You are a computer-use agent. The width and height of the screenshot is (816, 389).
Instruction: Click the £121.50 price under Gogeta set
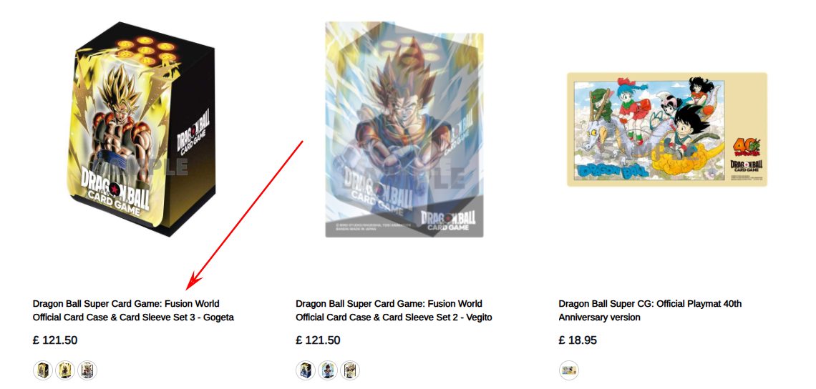[x=55, y=340]
